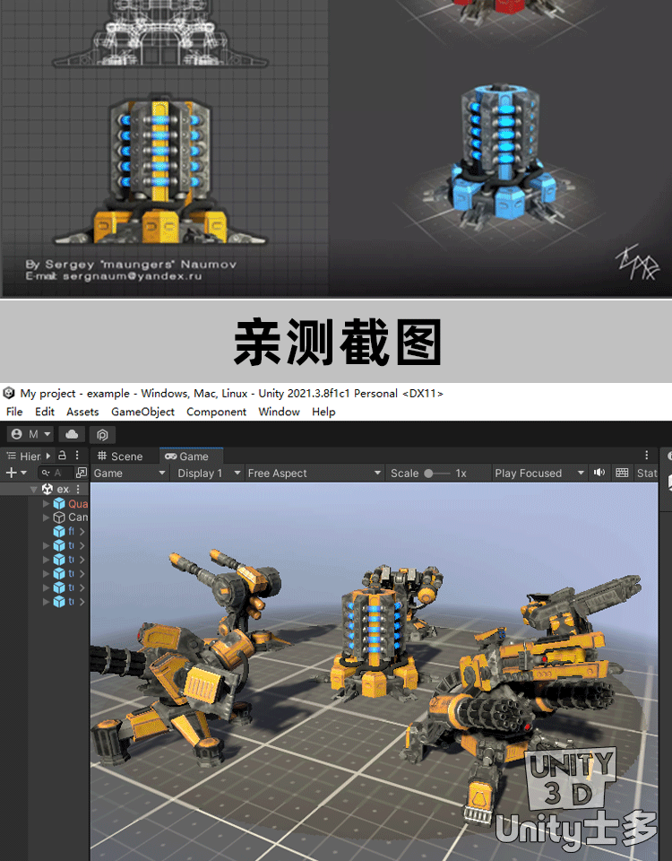Viewport: 672px width, 861px height.
Task: Open the Display 1 dropdown
Action: (209, 473)
